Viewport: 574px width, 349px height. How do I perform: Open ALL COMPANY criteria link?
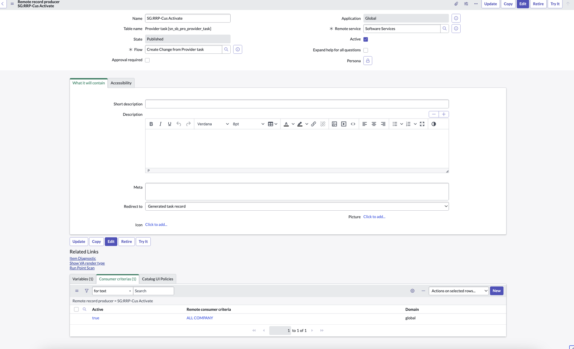200,318
